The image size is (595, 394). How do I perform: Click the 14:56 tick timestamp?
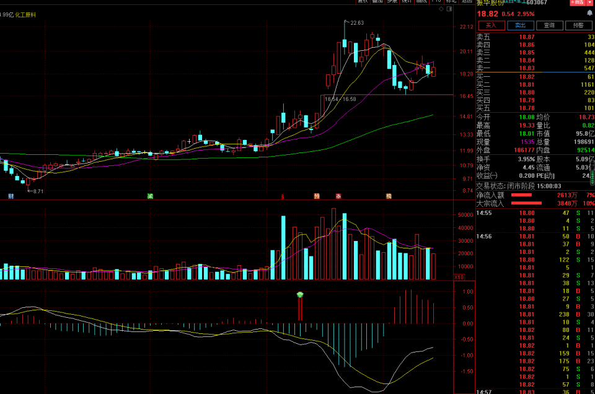(484, 236)
